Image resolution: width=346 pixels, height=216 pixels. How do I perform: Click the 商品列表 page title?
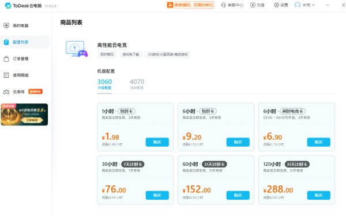pyautogui.click(x=71, y=23)
